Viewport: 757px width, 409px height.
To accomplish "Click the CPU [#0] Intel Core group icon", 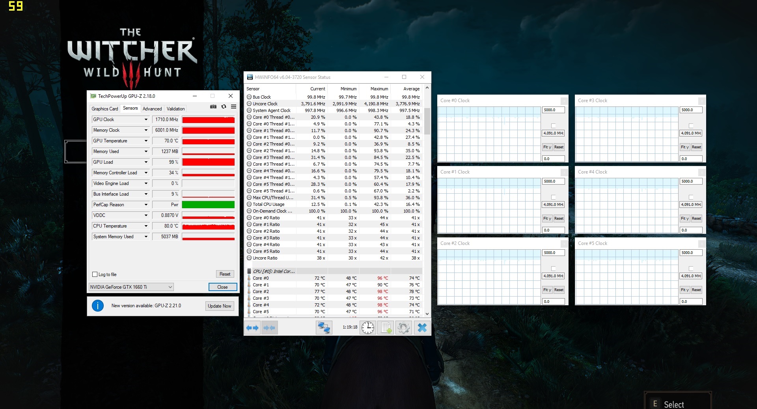I will tap(249, 271).
